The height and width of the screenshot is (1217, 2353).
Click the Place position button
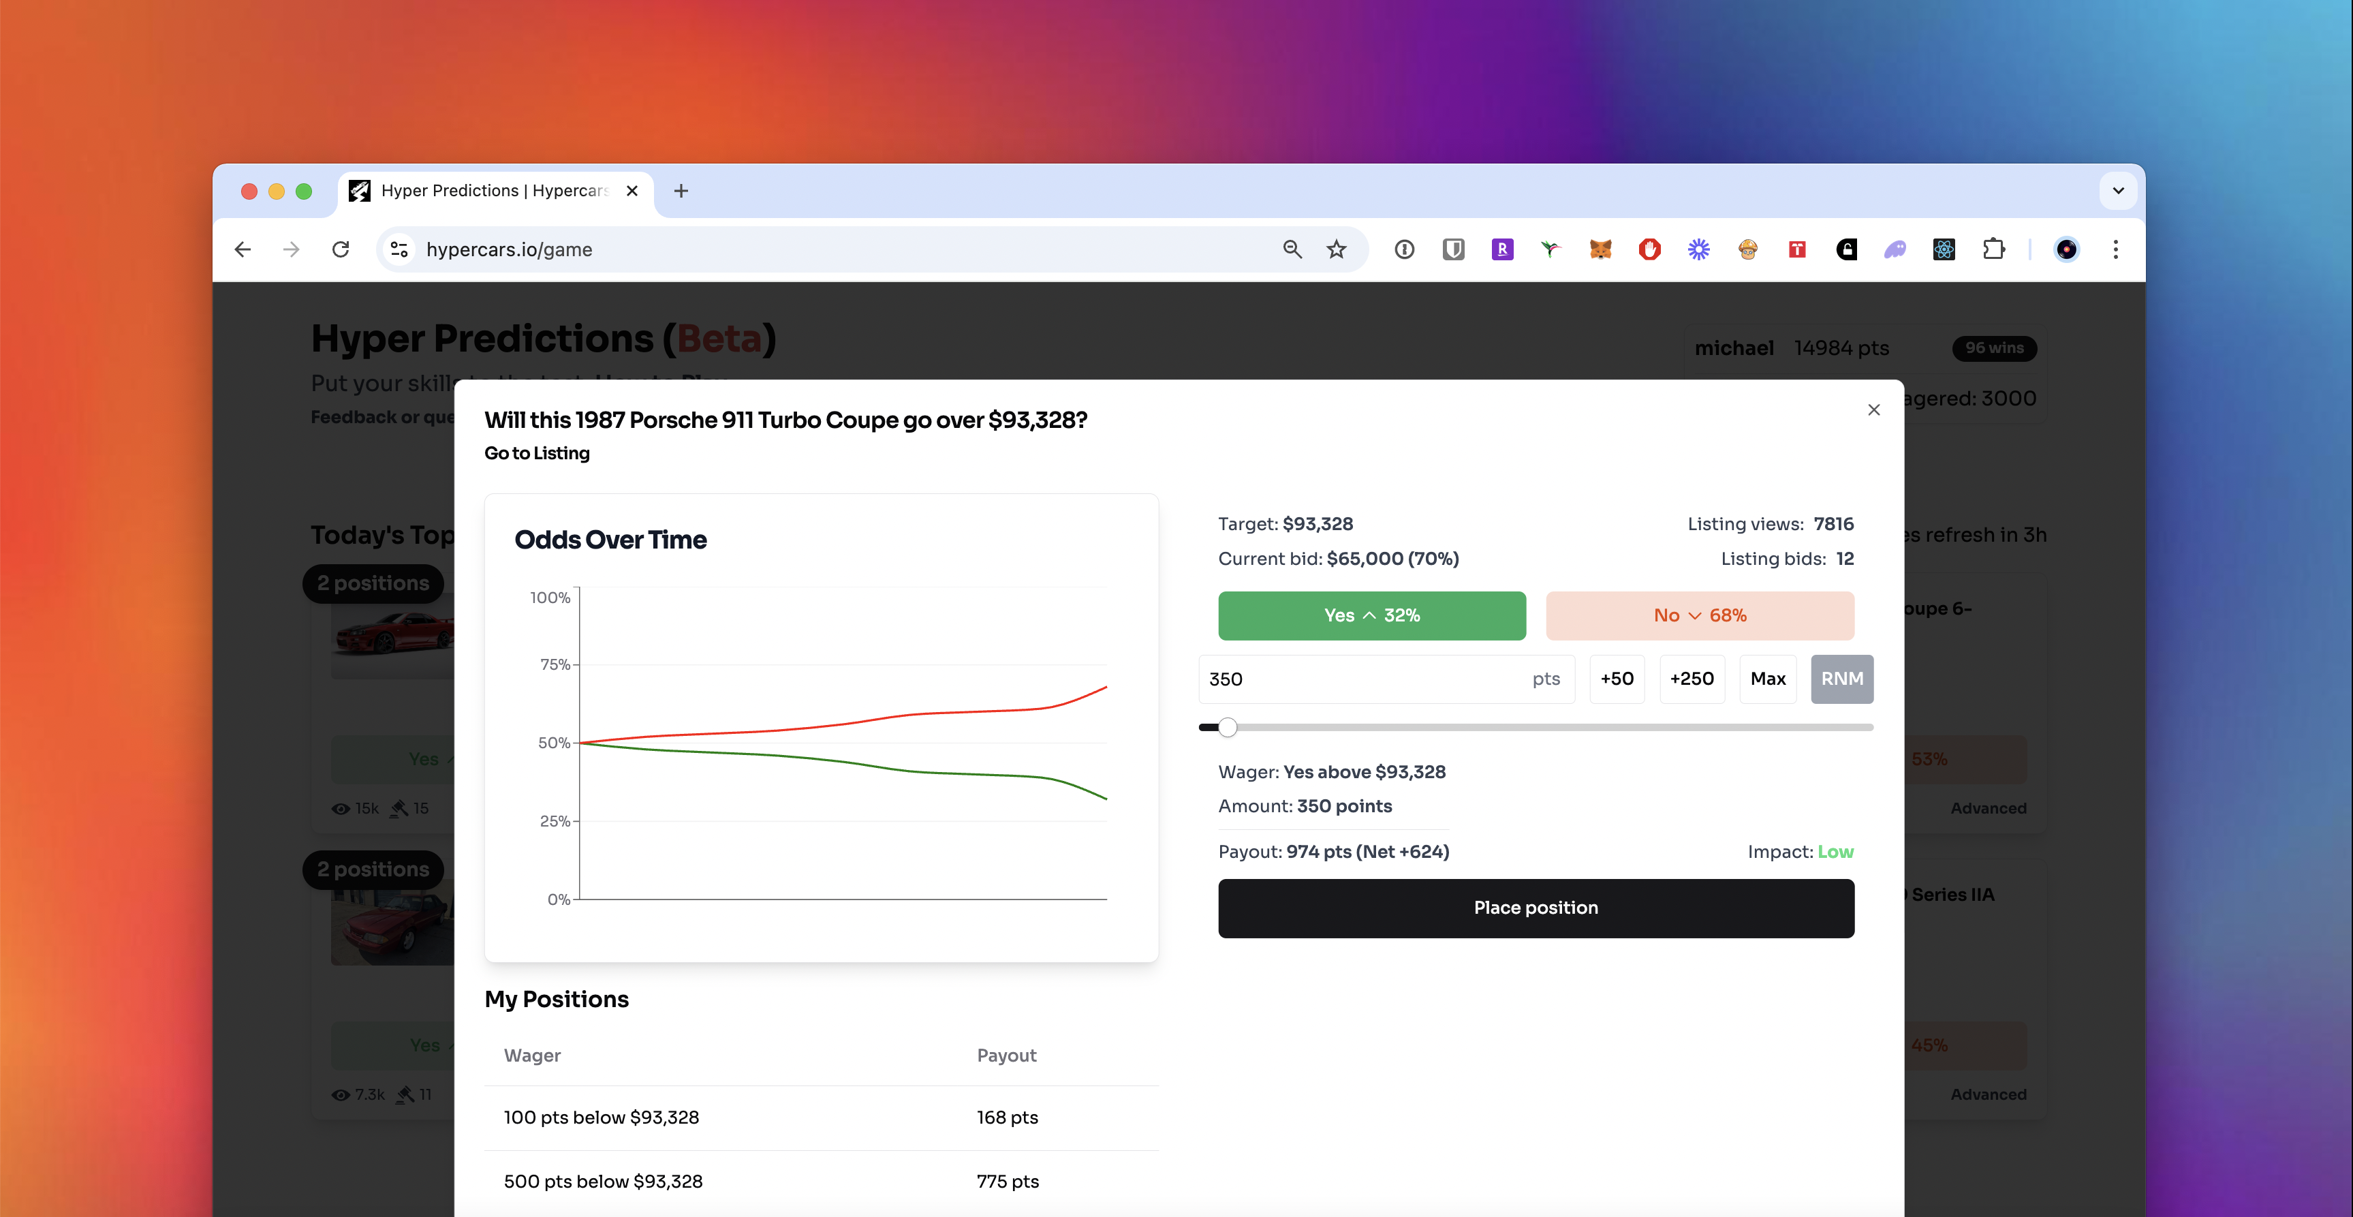coord(1536,908)
